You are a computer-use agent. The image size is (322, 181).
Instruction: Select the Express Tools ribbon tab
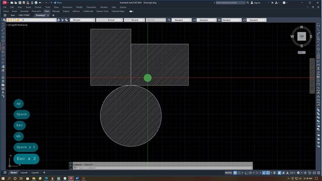[103, 11]
